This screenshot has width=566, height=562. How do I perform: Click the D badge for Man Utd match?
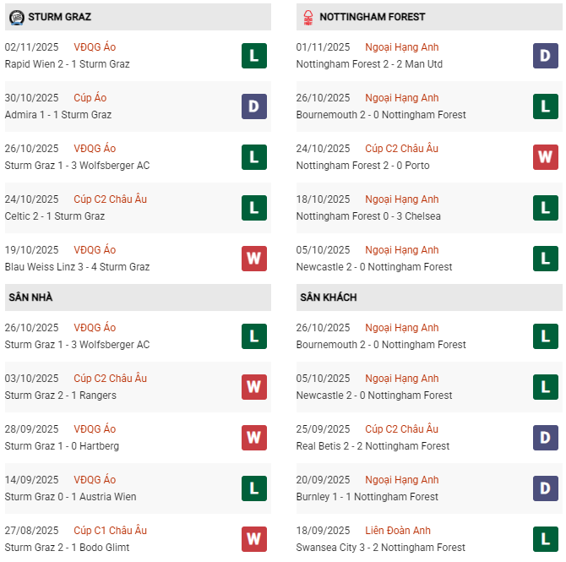click(545, 56)
